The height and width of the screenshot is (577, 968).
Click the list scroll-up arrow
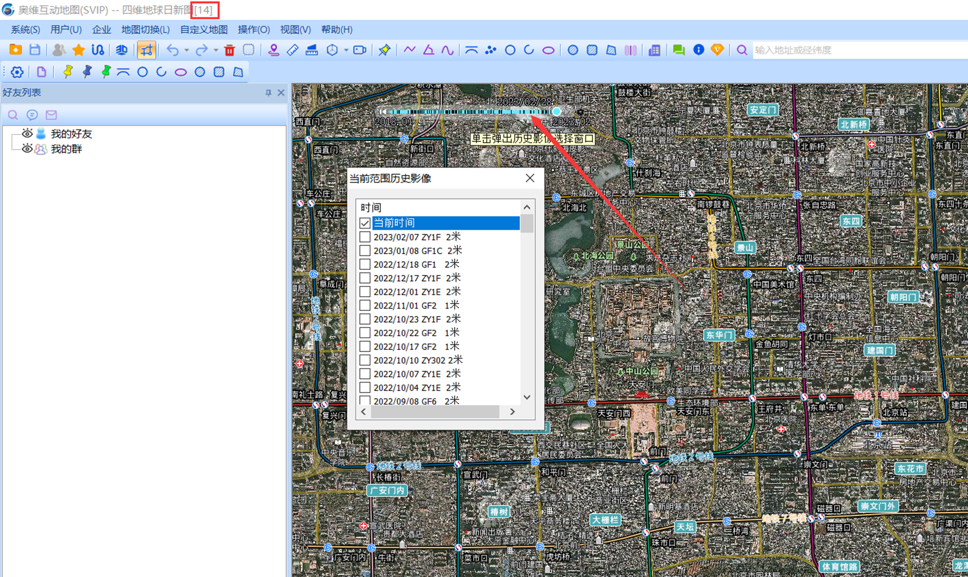click(527, 207)
